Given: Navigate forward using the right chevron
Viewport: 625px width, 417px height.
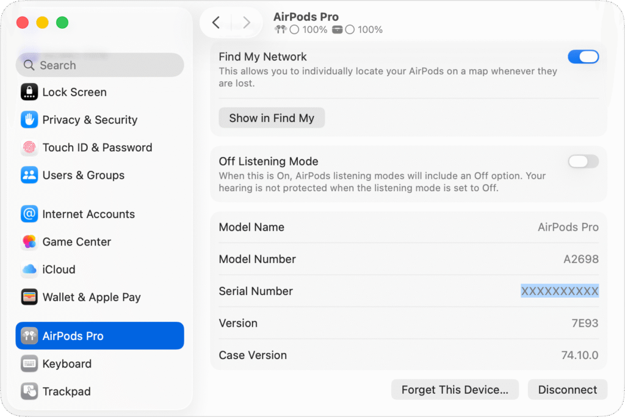Looking at the screenshot, I should point(247,22).
